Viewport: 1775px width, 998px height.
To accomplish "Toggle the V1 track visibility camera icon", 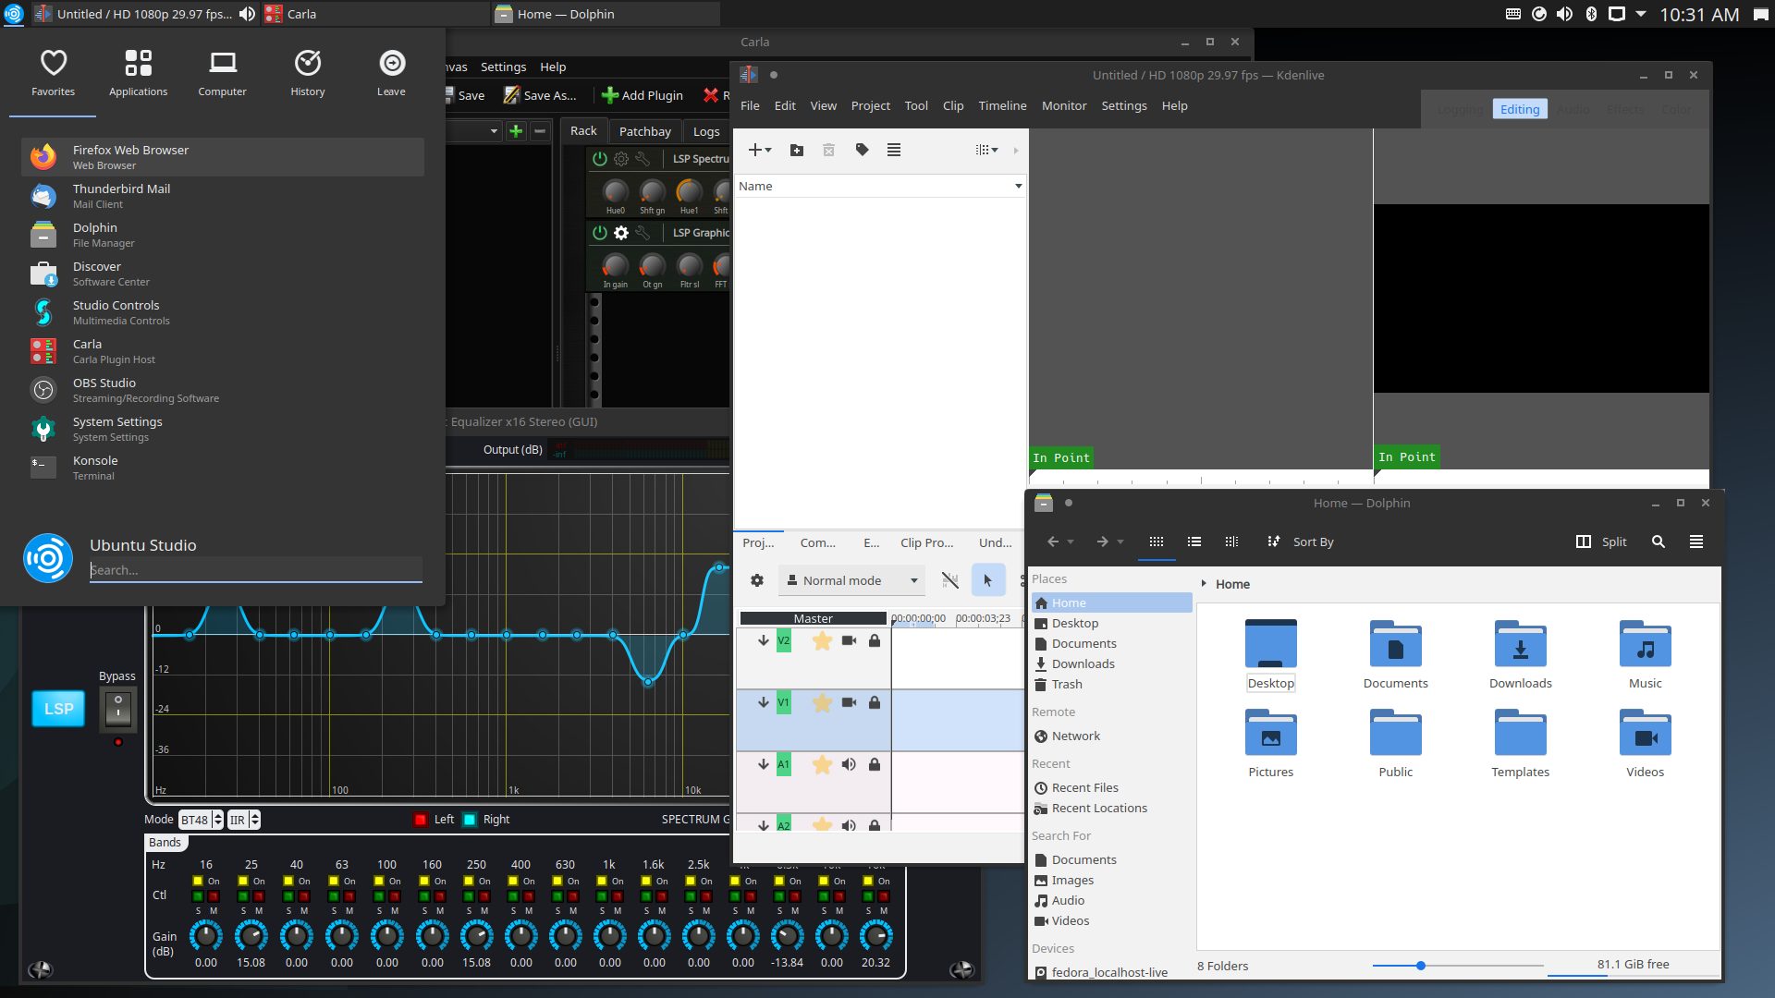I will tap(849, 702).
